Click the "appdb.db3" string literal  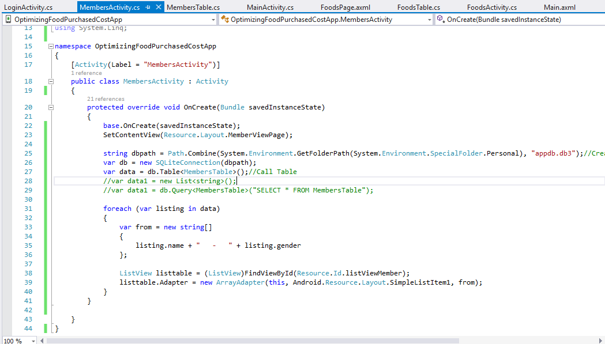[553, 153]
